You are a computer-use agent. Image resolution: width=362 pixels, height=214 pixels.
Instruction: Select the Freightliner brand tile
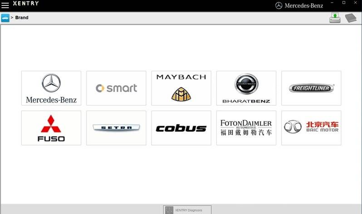(x=311, y=88)
